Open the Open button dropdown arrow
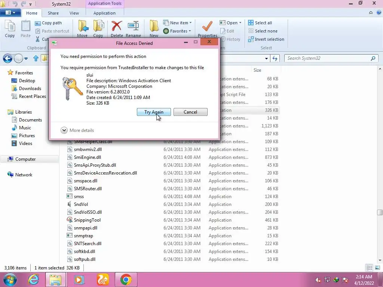The height and width of the screenshot is (287, 383). 240,23
